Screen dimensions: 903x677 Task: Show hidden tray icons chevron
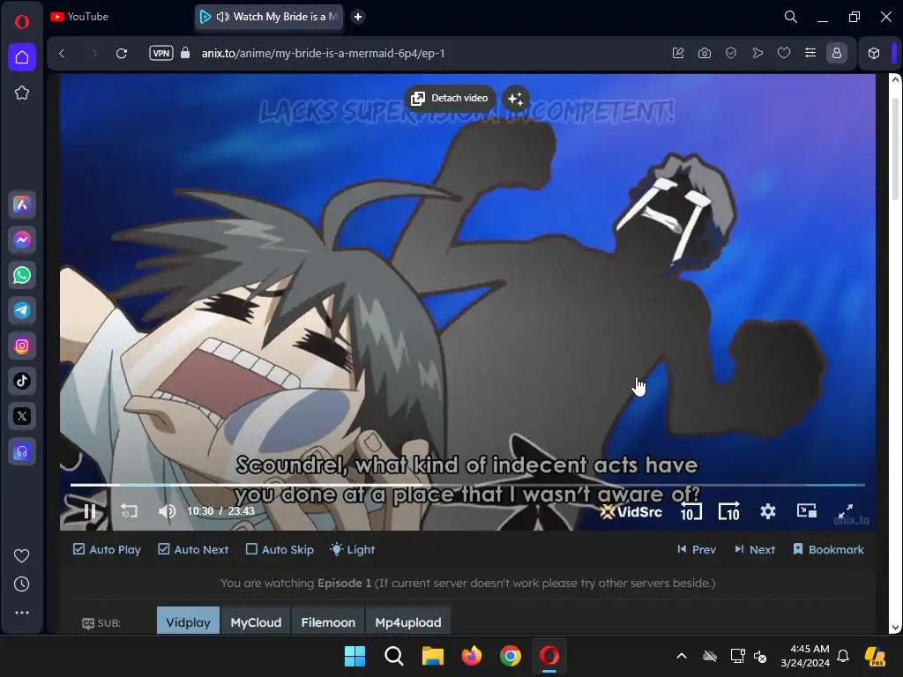682,656
